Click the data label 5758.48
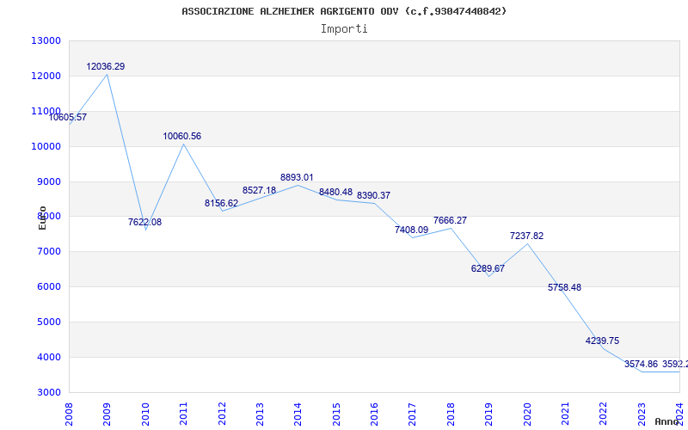 pyautogui.click(x=564, y=288)
